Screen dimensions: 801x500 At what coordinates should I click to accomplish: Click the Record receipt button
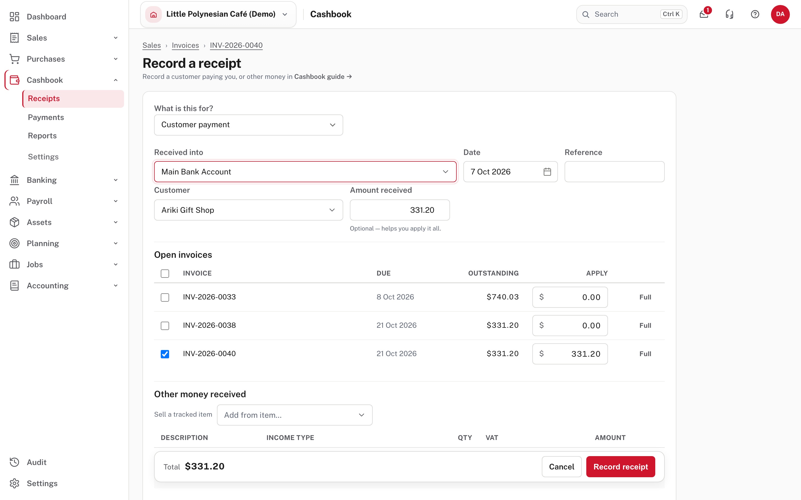[x=620, y=467]
